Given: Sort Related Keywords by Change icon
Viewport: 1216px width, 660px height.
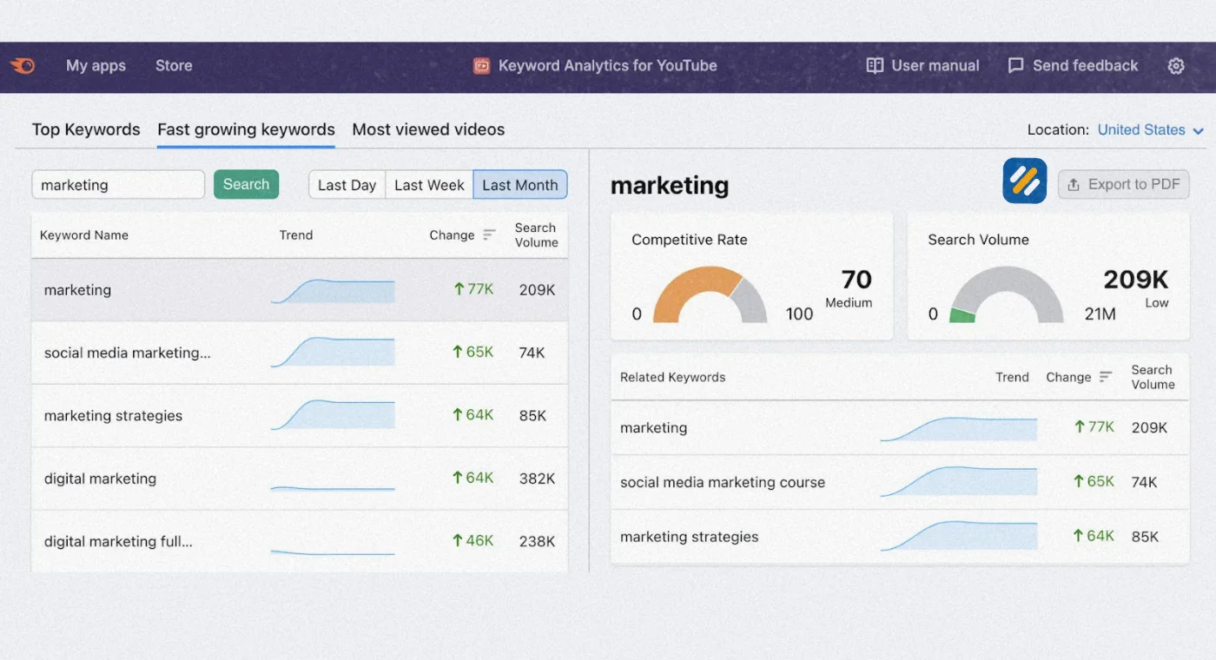Looking at the screenshot, I should tap(1106, 377).
